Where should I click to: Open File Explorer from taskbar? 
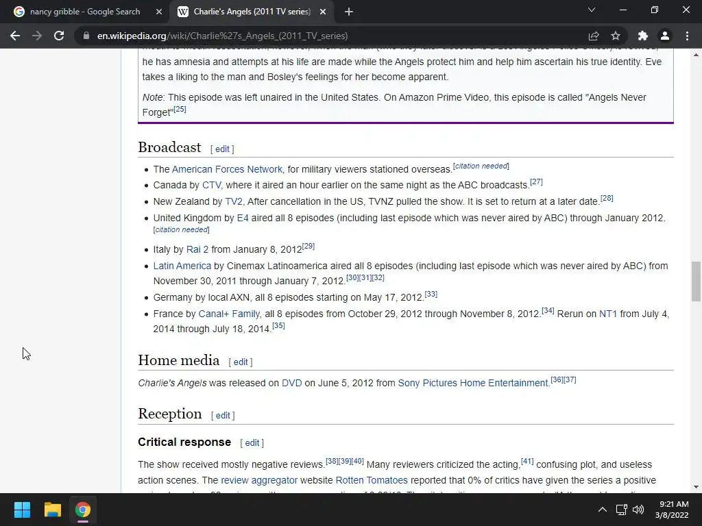(52, 510)
